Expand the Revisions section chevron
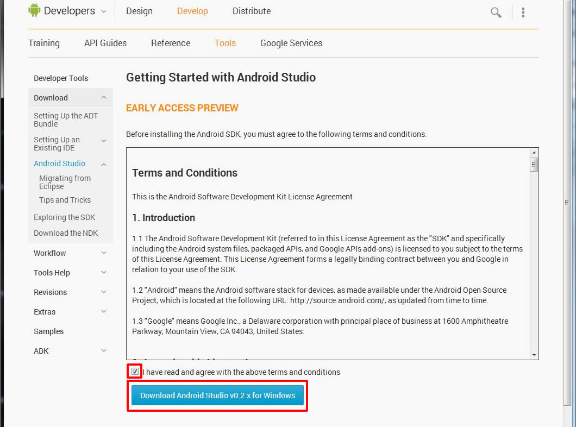This screenshot has height=427, width=576. [104, 292]
